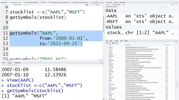Open the R-quantmod-simple filter rule.R tab

click(81, 2)
